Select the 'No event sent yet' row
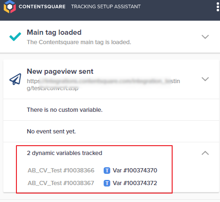 pyautogui.click(x=111, y=132)
